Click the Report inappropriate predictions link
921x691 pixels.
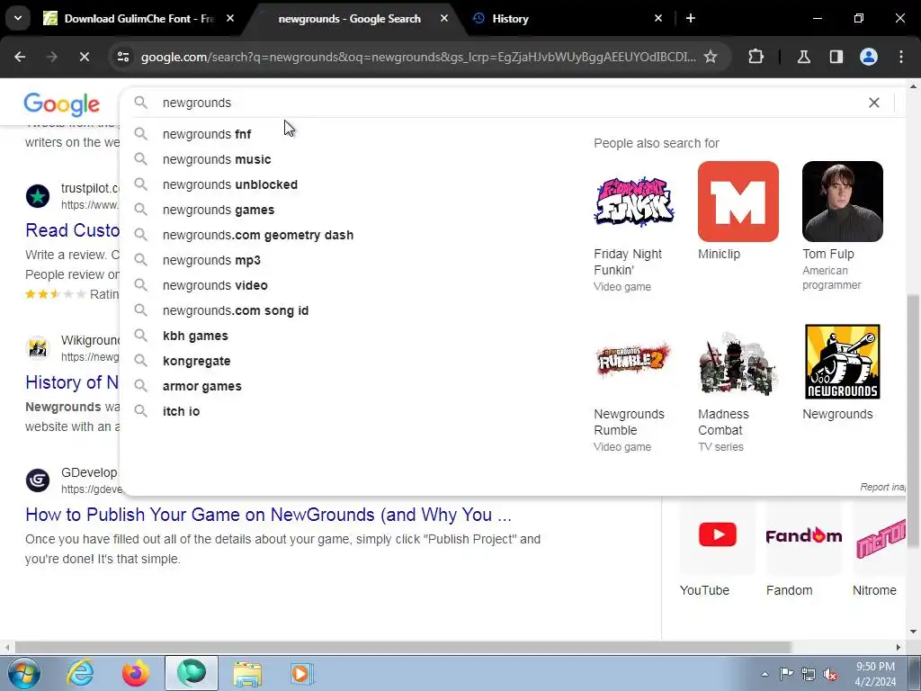[883, 487]
